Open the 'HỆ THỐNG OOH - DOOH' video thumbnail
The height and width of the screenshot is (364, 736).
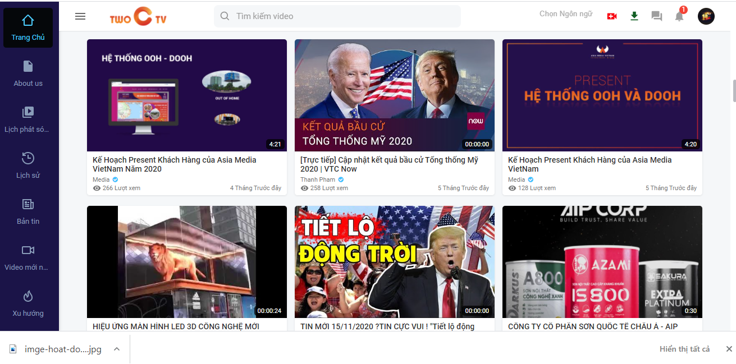pos(187,95)
